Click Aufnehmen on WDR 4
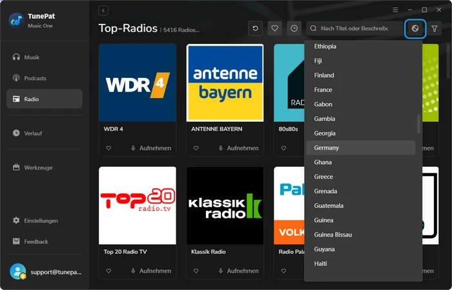This screenshot has height=290, width=452. coord(155,148)
